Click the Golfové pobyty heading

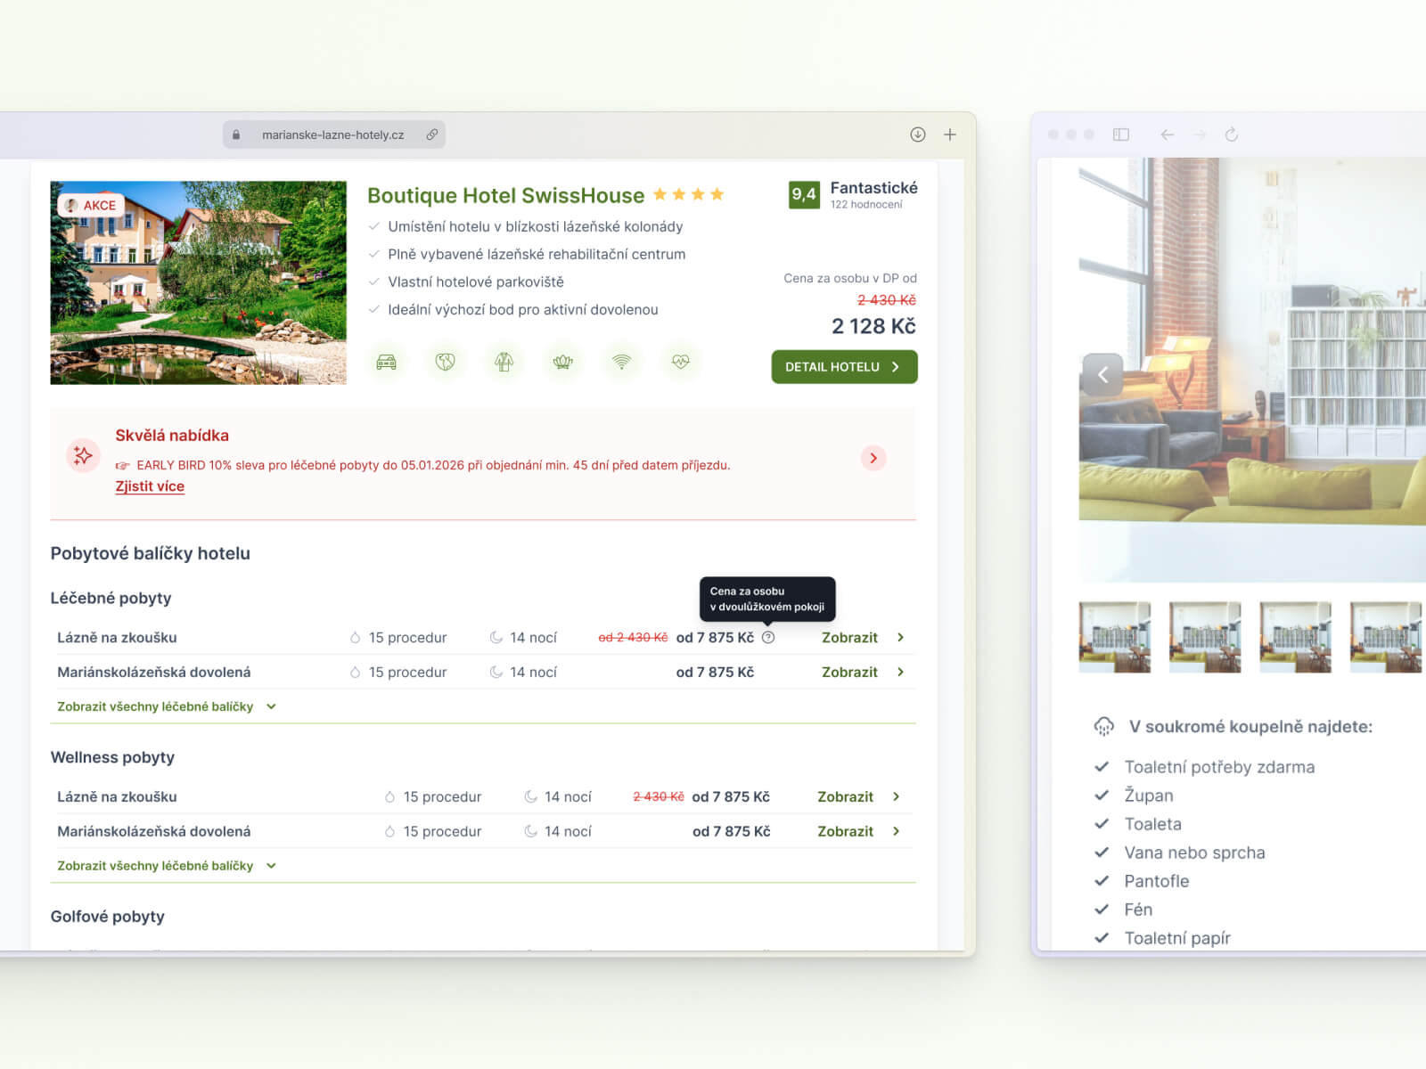[107, 917]
